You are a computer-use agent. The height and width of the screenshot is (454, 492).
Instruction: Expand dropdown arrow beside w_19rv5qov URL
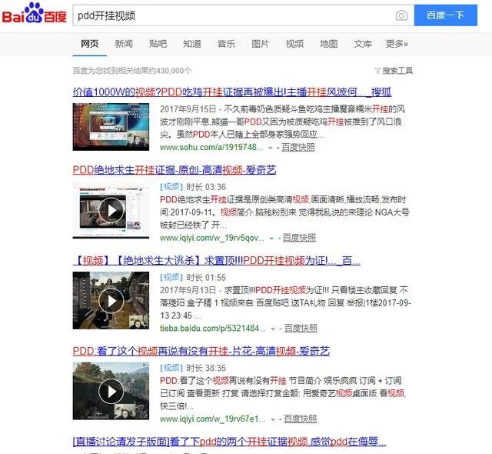click(x=271, y=239)
